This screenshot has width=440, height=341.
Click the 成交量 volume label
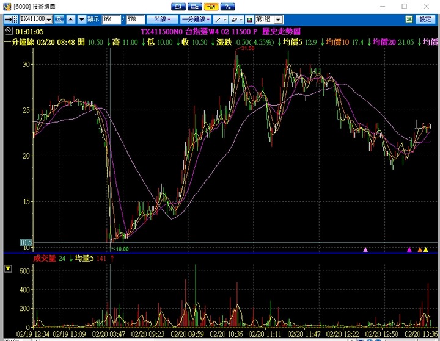point(45,258)
